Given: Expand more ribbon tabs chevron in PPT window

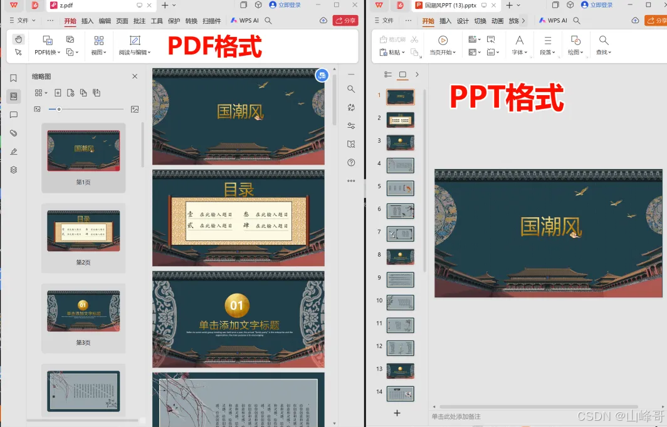Looking at the screenshot, I should (523, 21).
